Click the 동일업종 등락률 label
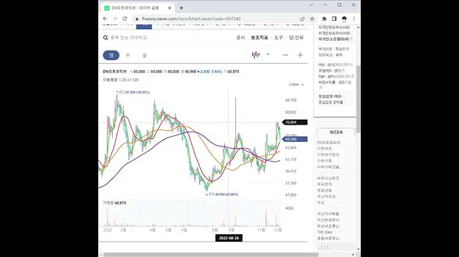This screenshot has width=459, height=257. (331, 102)
